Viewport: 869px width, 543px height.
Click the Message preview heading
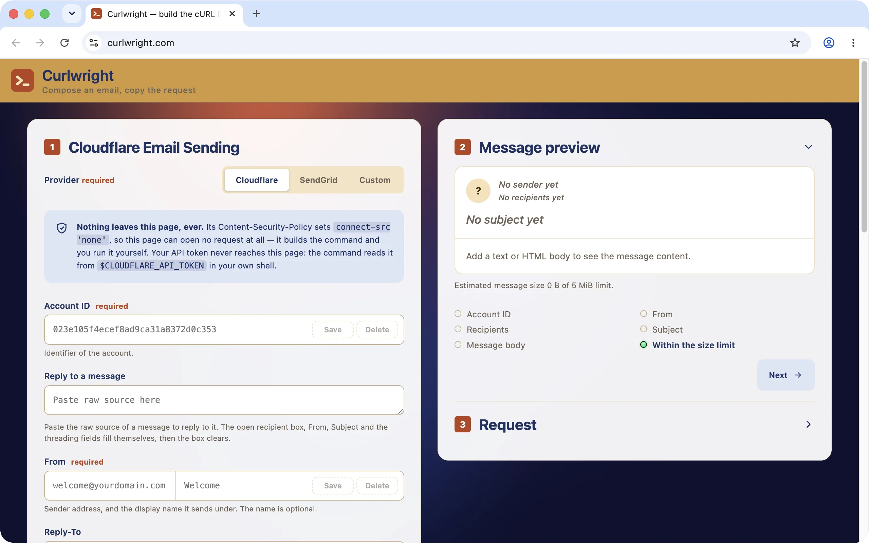539,148
